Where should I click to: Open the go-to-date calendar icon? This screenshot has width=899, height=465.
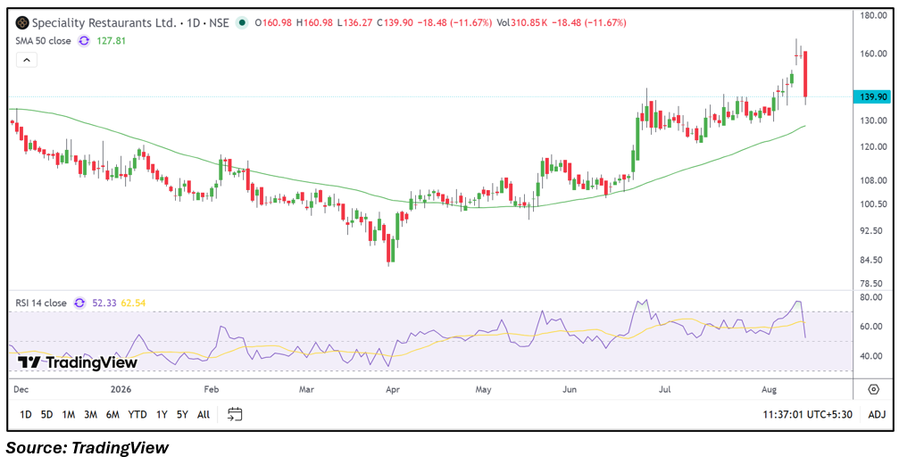[x=235, y=414]
